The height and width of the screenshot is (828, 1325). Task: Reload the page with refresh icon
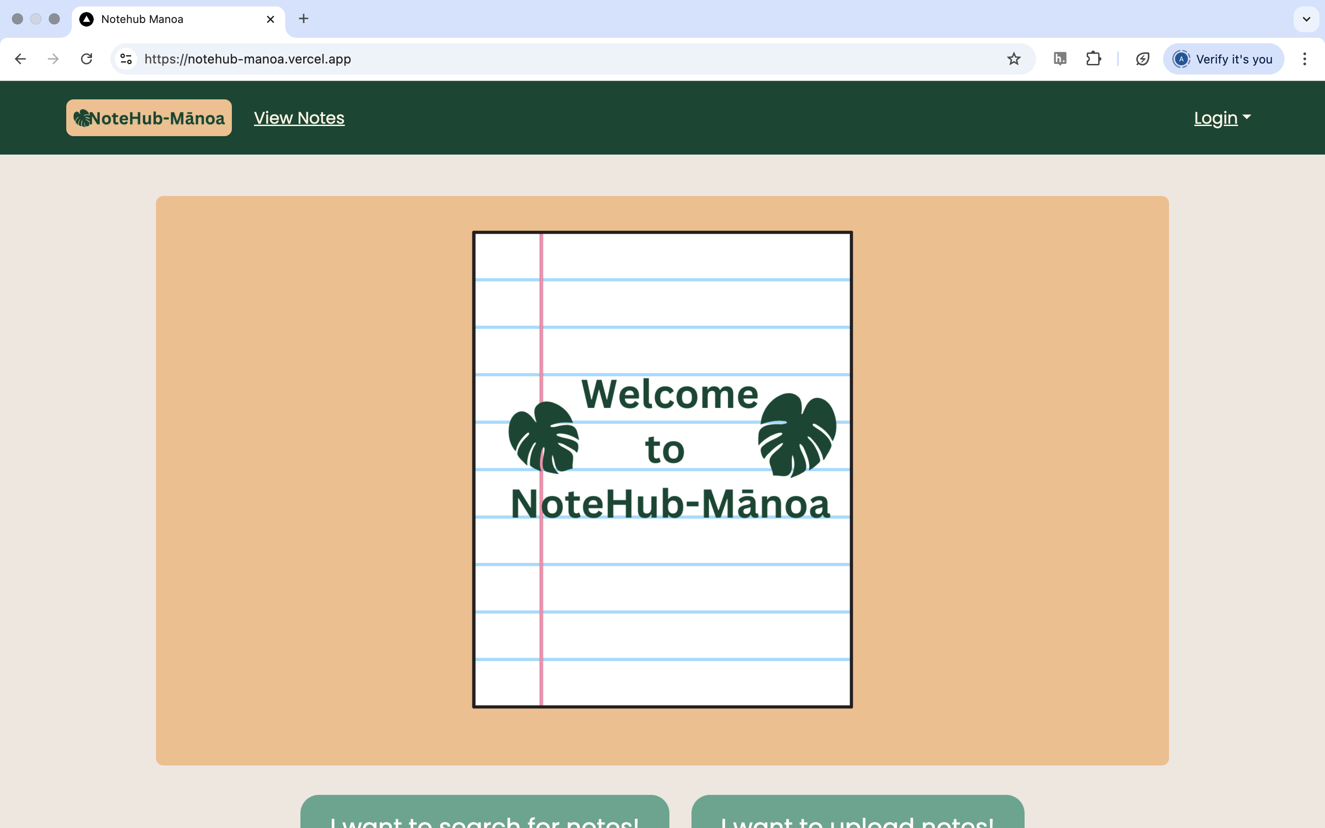tap(86, 58)
